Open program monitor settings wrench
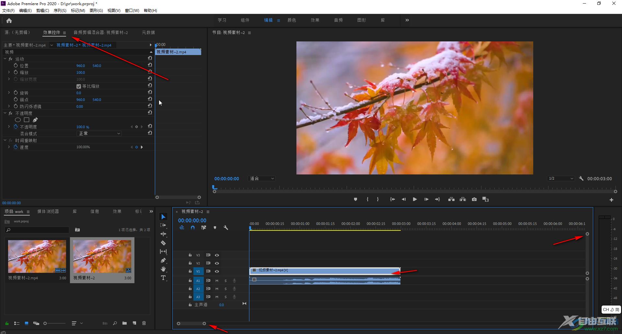The height and width of the screenshot is (334, 622). tap(581, 178)
